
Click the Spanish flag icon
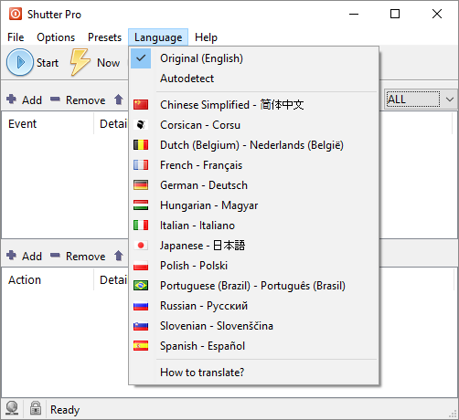coord(141,346)
